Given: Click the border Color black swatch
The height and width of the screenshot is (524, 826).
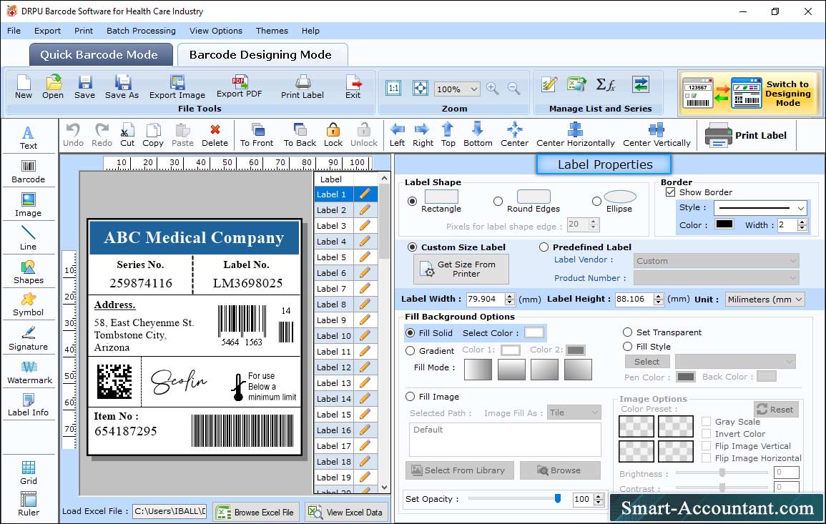Looking at the screenshot, I should [x=724, y=224].
